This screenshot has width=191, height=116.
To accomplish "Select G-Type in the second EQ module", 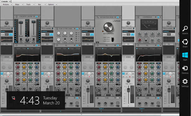I will (77, 48).
